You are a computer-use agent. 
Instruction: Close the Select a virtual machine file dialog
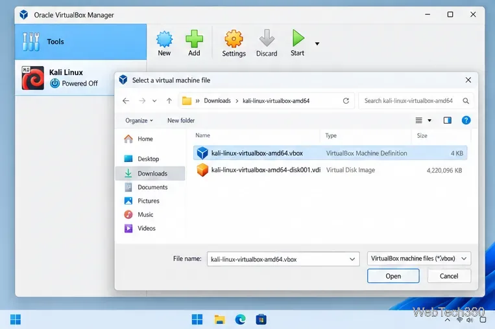click(468, 80)
